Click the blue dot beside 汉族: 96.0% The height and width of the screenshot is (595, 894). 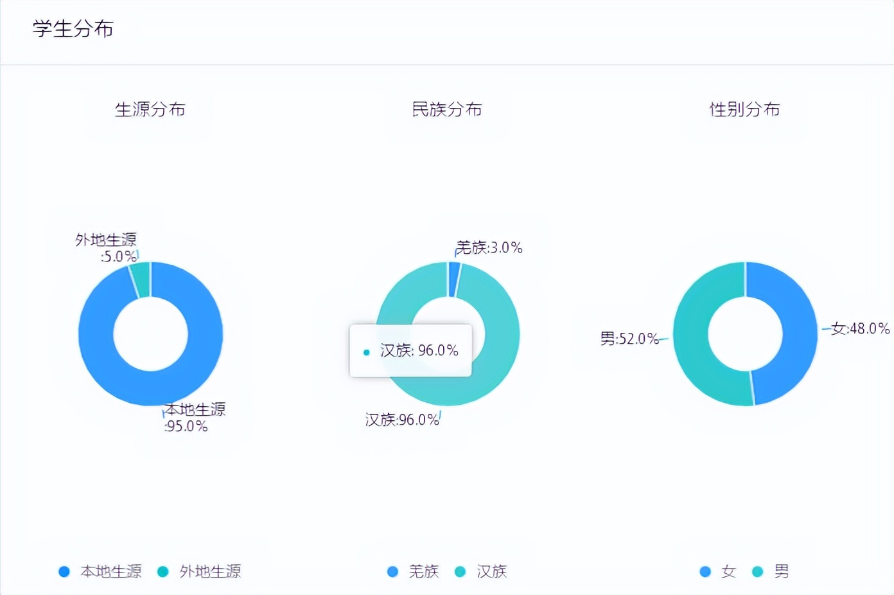coord(365,351)
